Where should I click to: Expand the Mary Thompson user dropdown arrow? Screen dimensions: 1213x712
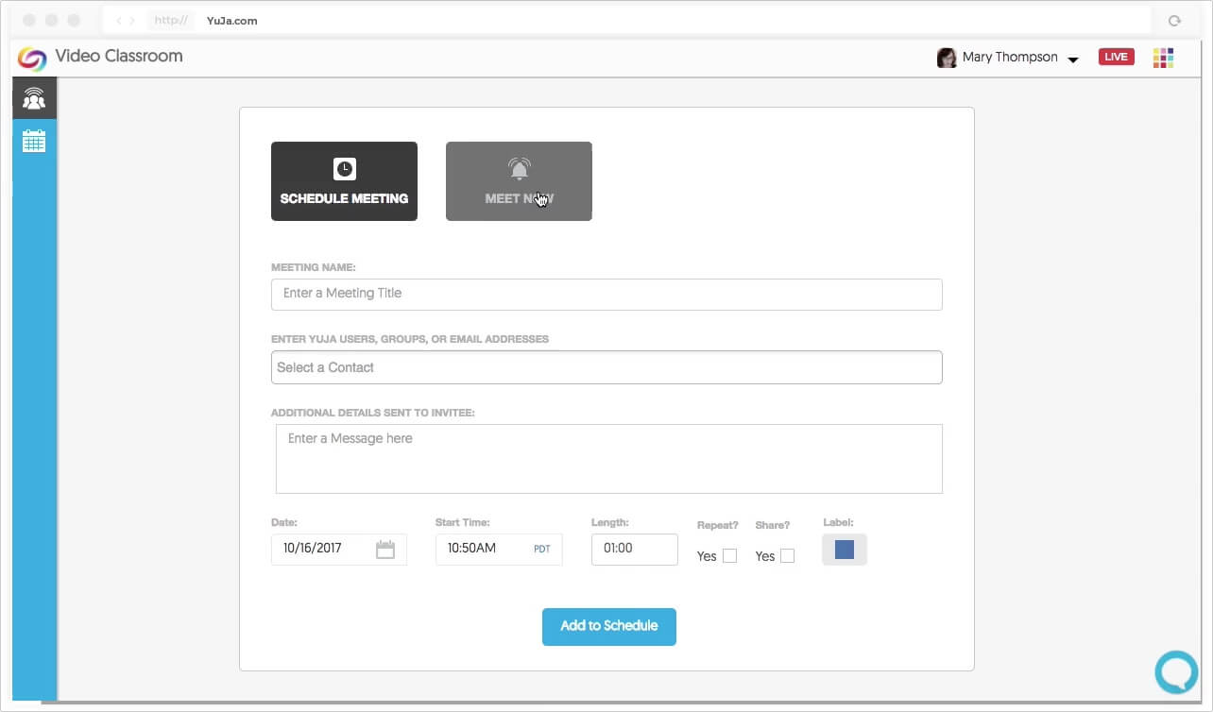tap(1073, 59)
